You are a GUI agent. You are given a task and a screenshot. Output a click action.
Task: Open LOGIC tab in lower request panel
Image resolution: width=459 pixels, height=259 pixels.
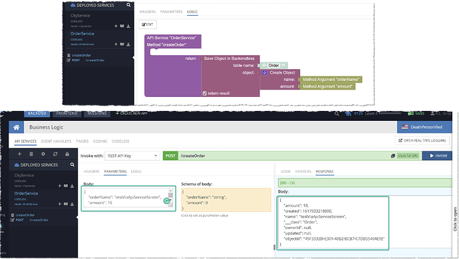click(x=136, y=171)
